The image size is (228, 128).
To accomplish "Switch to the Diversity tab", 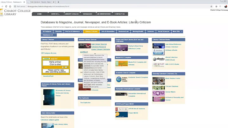I will pos(59,31).
